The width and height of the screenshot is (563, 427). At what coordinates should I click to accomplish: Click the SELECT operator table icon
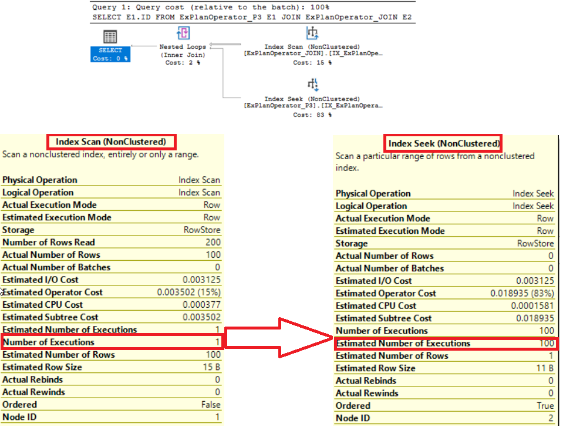pos(110,37)
